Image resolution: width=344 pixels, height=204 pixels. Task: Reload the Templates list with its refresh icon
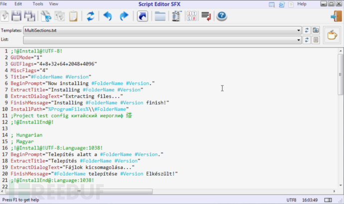[x=307, y=30]
